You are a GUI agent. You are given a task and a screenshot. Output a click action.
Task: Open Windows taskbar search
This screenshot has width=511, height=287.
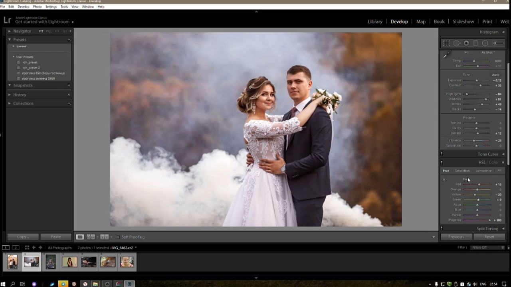(x=13, y=284)
